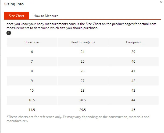Open the How to Measure tab
This screenshot has width=164, height=133.
(46, 16)
